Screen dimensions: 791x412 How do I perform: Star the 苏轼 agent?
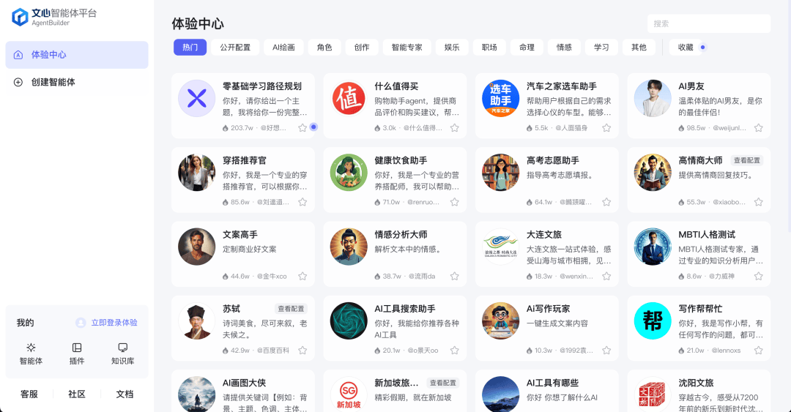click(302, 350)
